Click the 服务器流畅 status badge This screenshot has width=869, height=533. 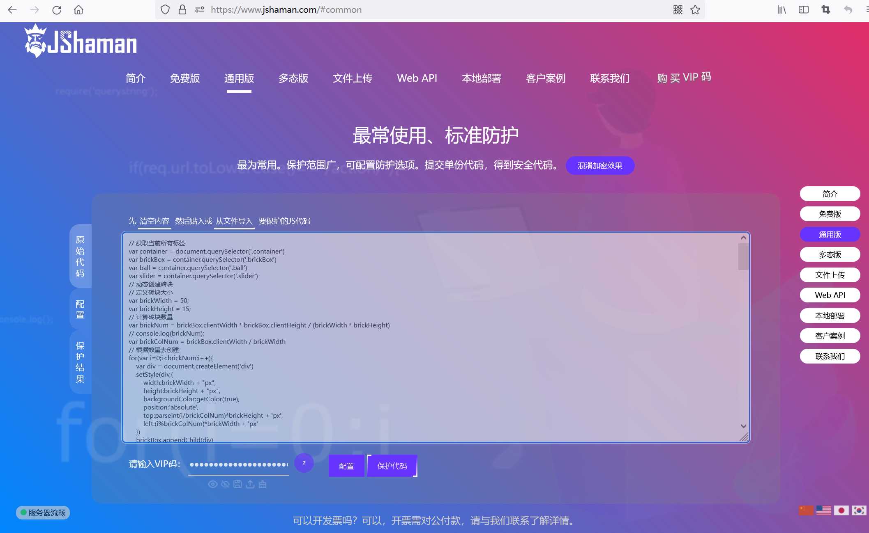pyautogui.click(x=43, y=512)
